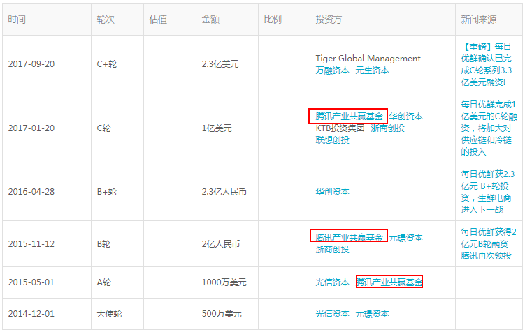Viewport: 525px width, 332px height.
Task: Select the date 2017-01-20
Action: coord(31,128)
